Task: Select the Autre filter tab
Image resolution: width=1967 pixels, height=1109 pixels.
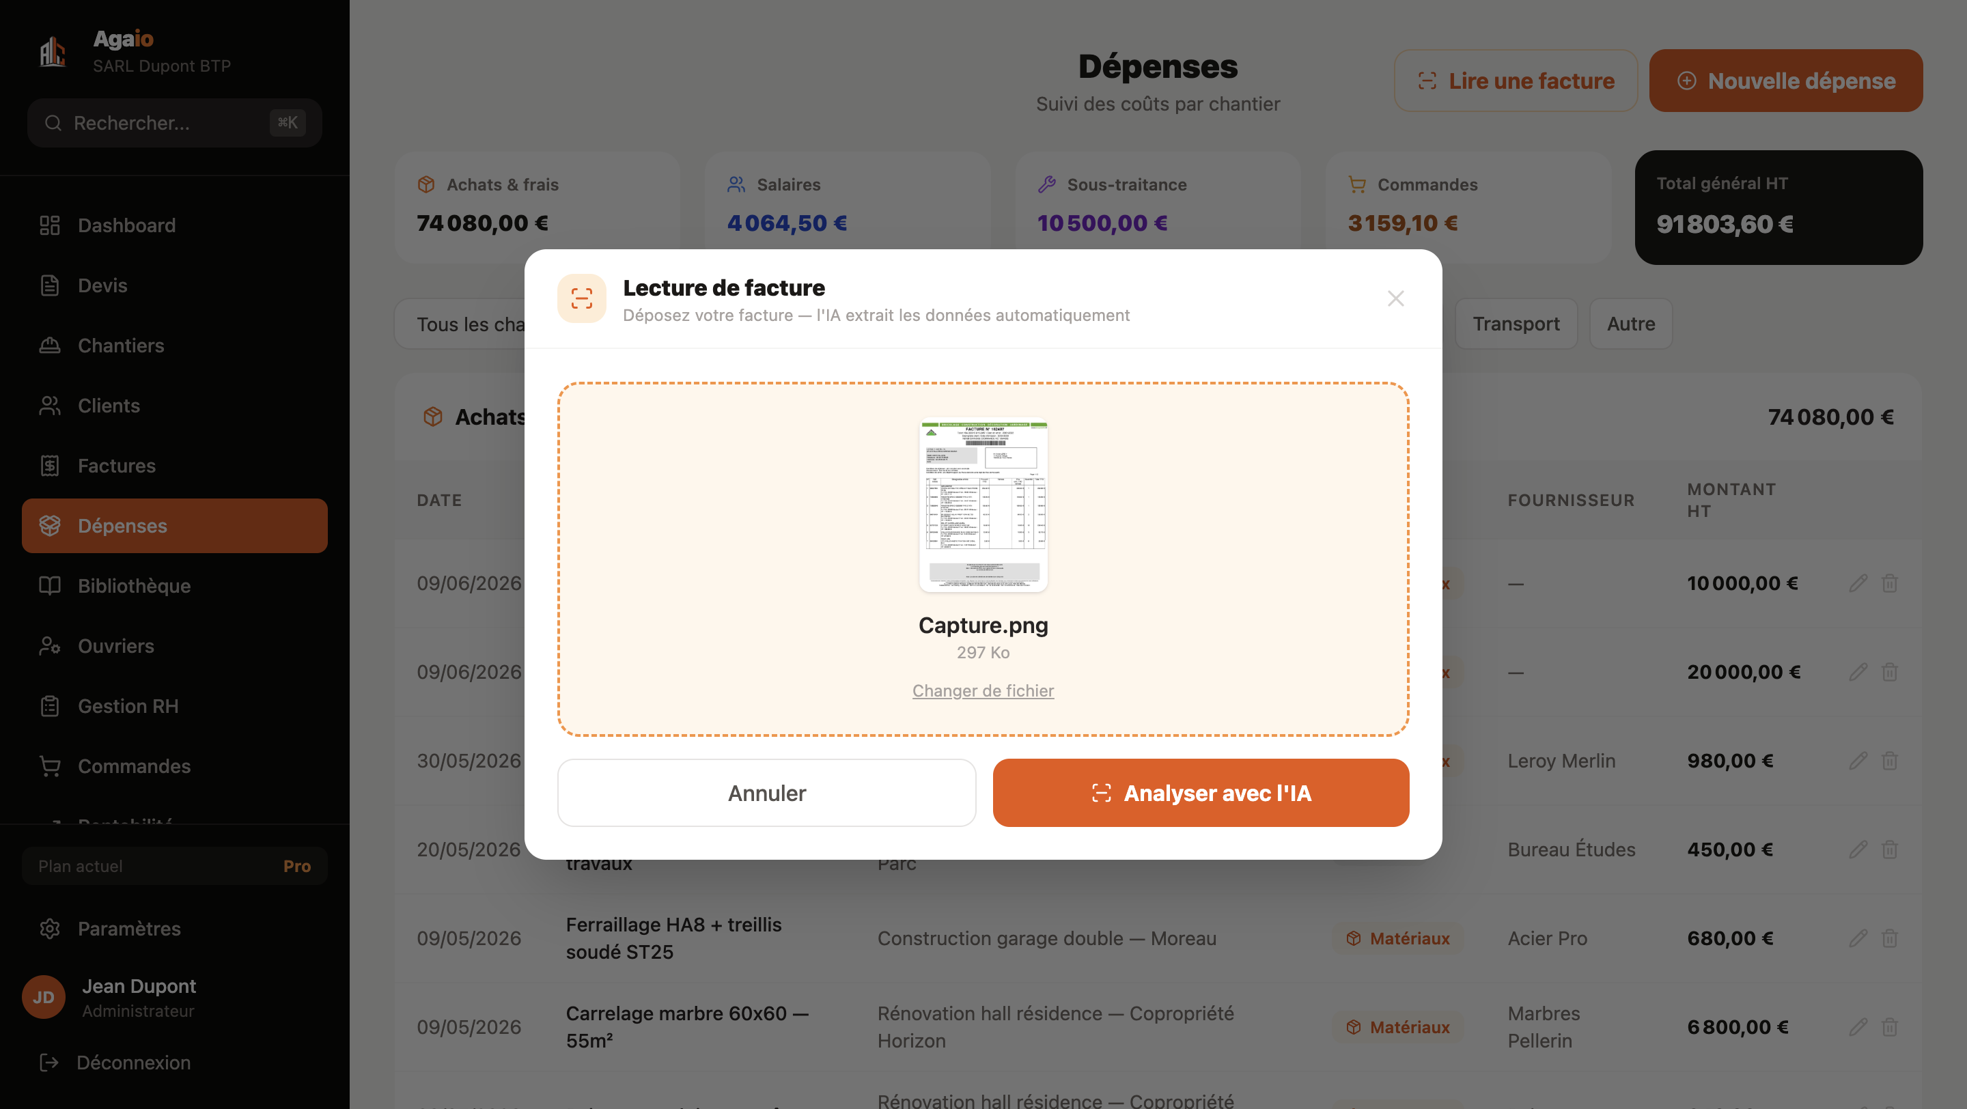Action: coord(1631,324)
